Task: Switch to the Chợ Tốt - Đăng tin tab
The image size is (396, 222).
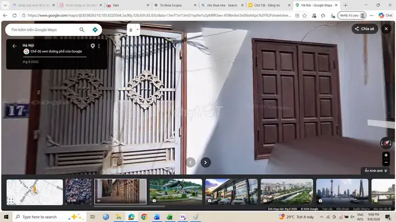Action: pos(268,5)
